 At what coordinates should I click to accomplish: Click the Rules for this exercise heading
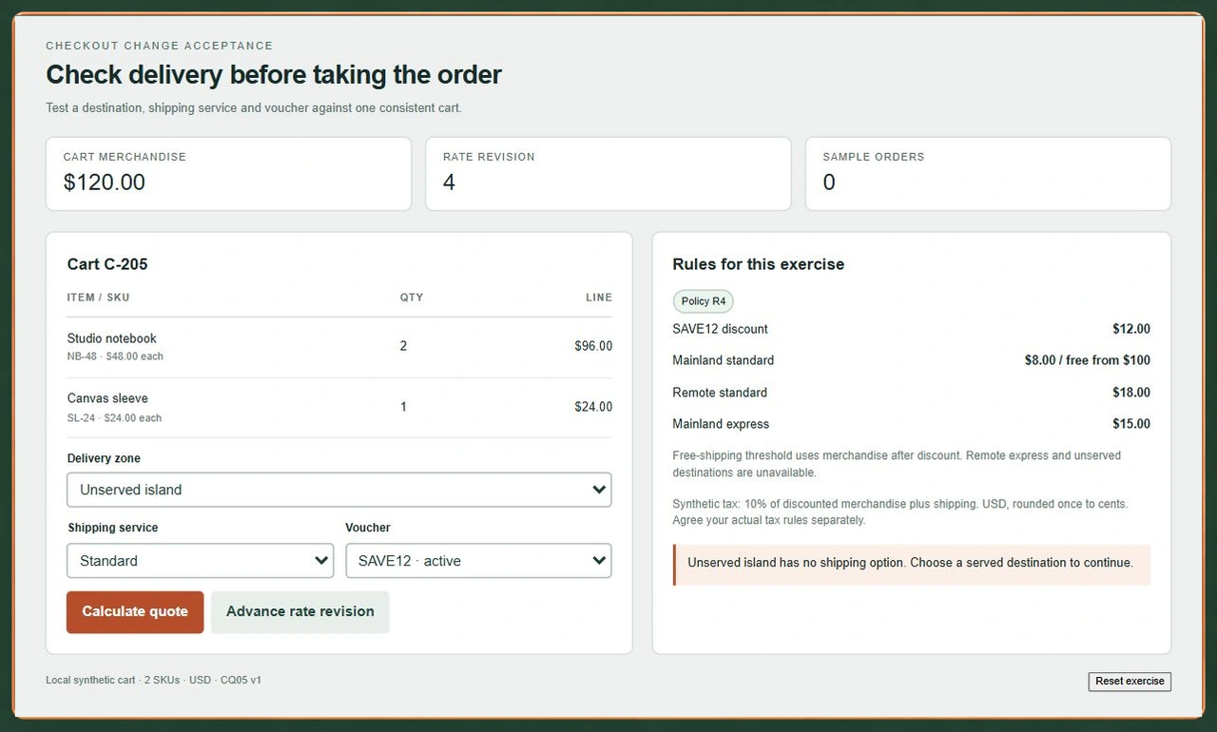pyautogui.click(x=759, y=264)
